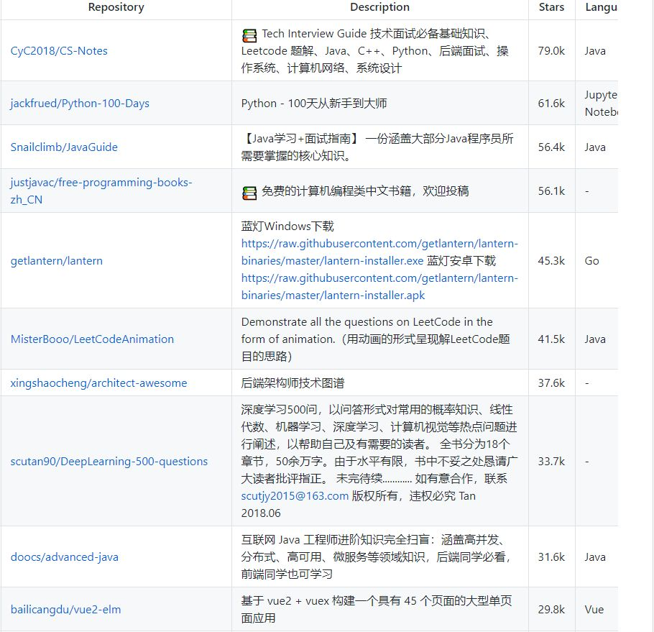This screenshot has height=632, width=654.
Task: Click the Vue language cell
Action: (x=597, y=609)
